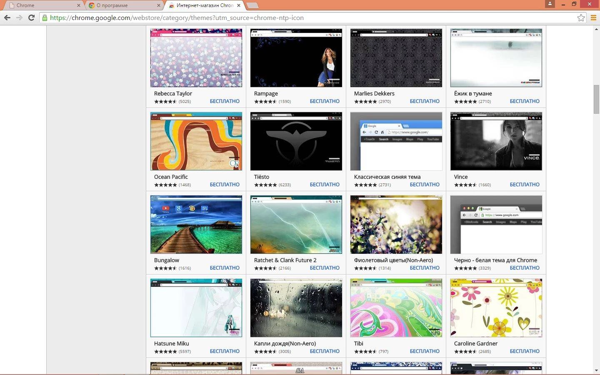The width and height of the screenshot is (600, 375).
Task: Close the Chrome tab
Action: 79,5
